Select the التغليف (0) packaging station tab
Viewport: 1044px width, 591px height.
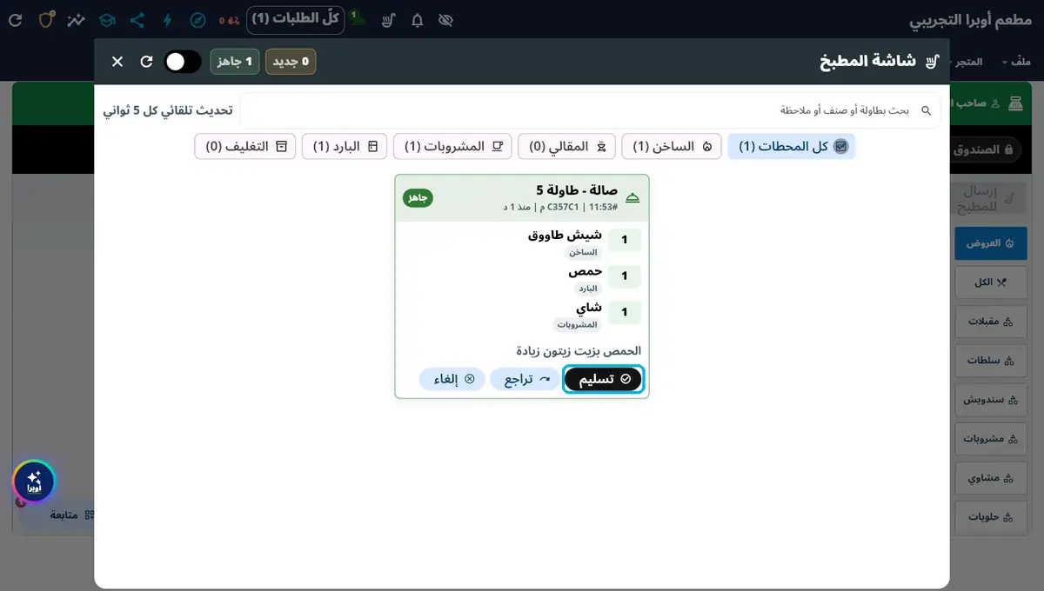(245, 147)
